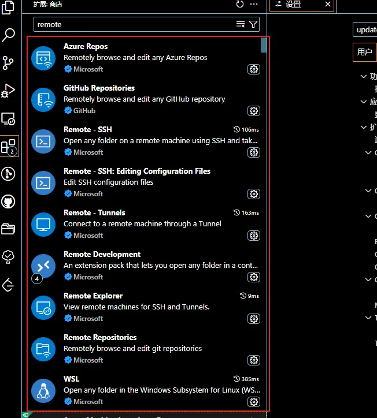Open the folders project manager icon

click(x=8, y=229)
